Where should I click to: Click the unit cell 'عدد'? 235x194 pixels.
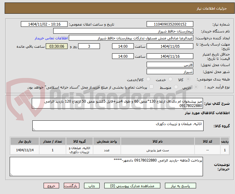(x=107, y=150)
